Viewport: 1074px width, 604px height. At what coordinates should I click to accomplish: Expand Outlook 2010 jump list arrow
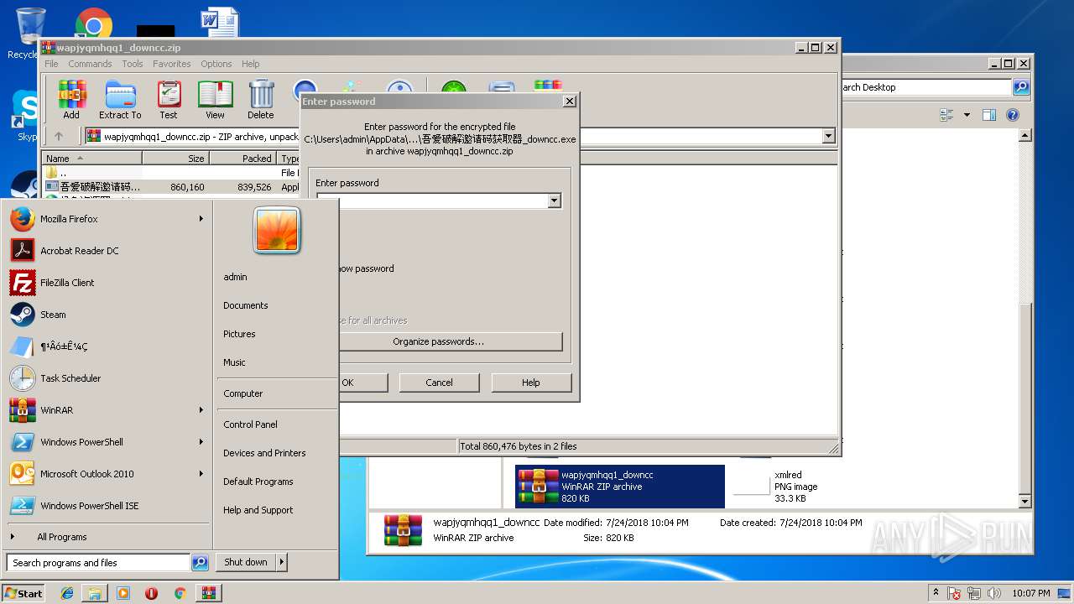(x=201, y=474)
